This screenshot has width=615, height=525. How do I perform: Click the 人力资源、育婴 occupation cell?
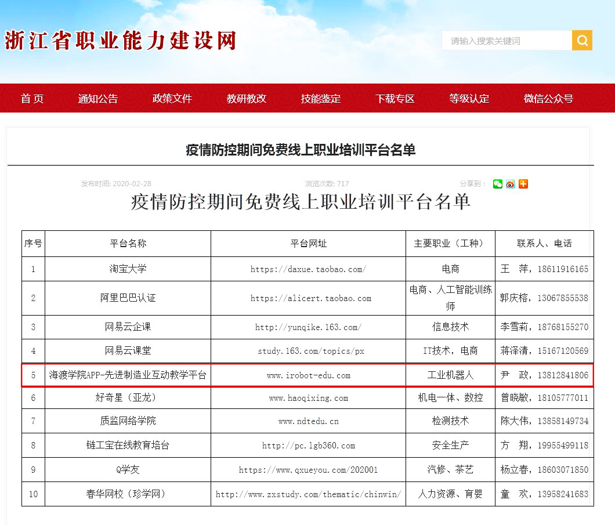point(450,494)
